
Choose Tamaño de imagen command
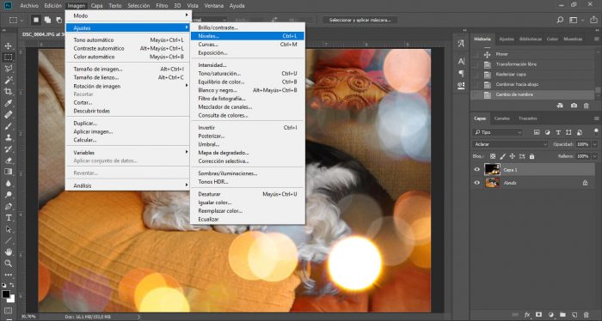click(x=128, y=69)
